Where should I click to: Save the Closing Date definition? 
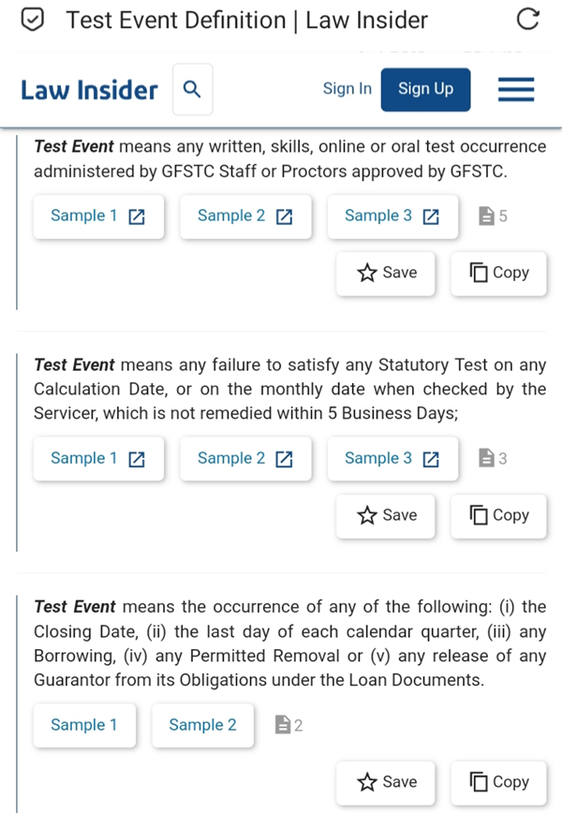pyautogui.click(x=386, y=782)
